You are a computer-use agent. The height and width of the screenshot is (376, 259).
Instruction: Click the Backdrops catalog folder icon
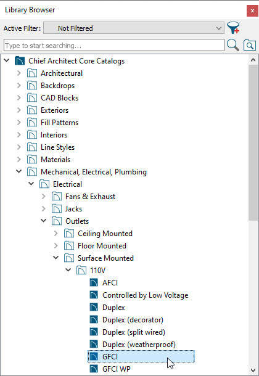(x=32, y=85)
